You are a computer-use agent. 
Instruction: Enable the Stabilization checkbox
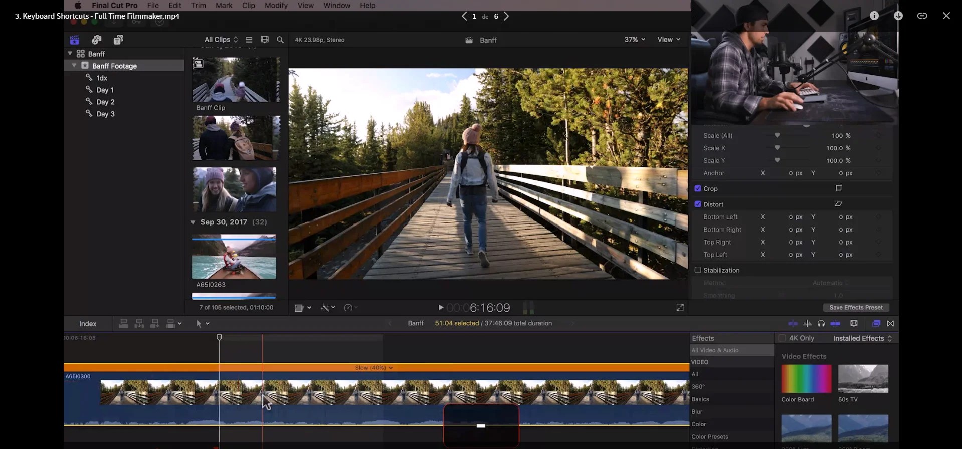697,270
